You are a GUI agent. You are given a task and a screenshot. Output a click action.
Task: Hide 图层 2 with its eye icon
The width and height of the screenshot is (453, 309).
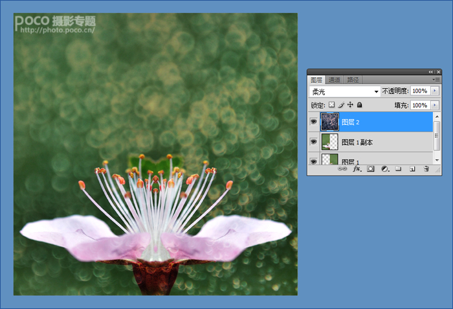click(x=313, y=122)
